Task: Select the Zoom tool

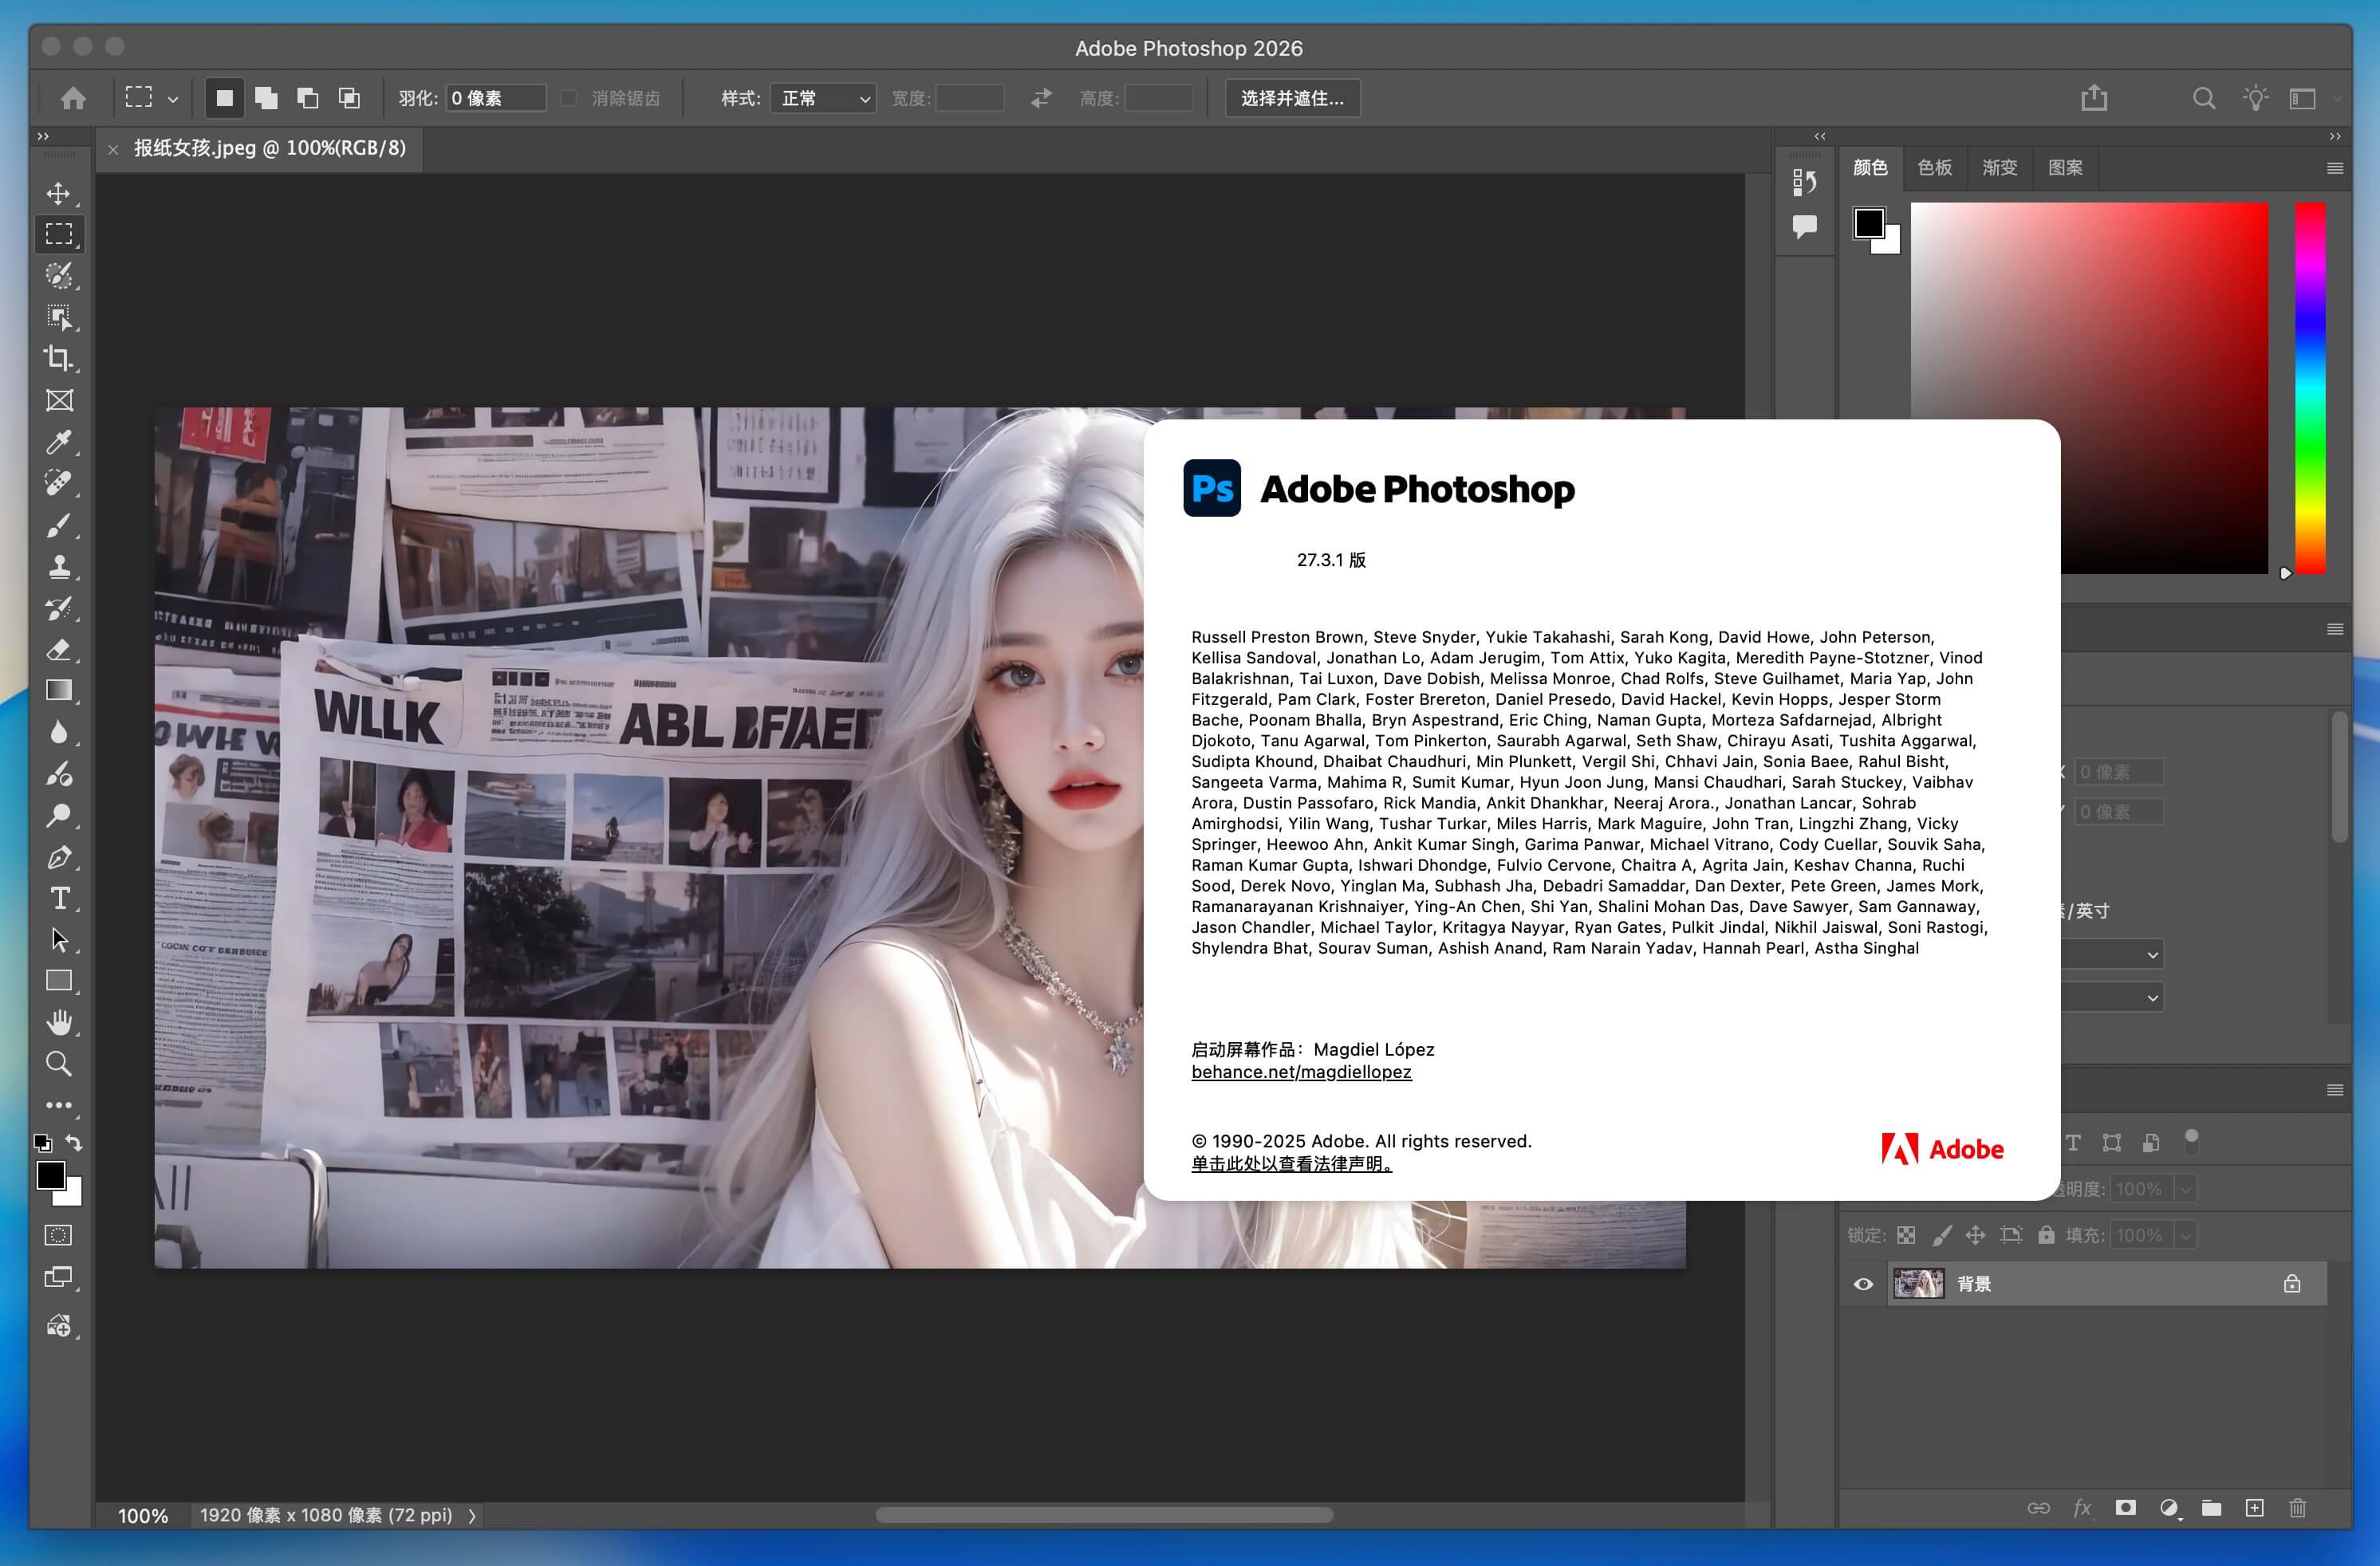Action: coord(59,1064)
